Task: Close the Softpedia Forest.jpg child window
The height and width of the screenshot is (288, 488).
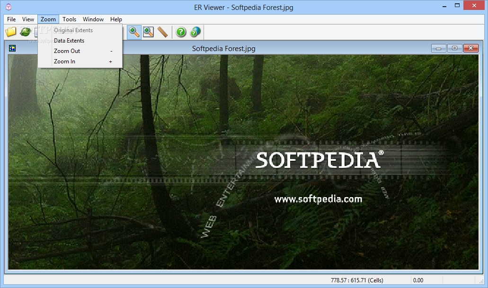Action: [470, 48]
